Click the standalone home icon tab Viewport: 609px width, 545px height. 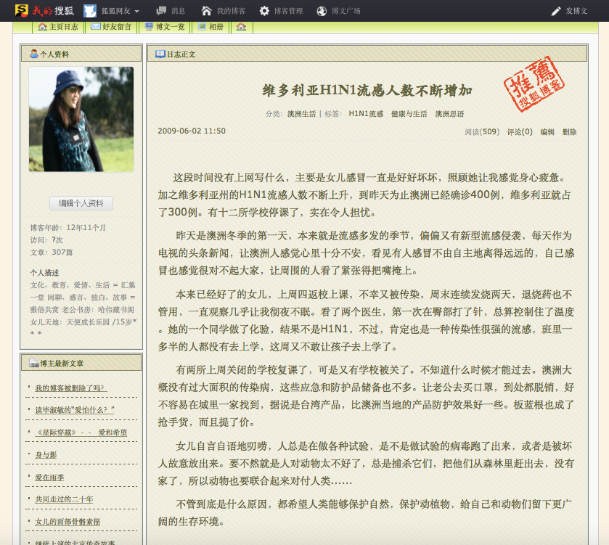(241, 27)
